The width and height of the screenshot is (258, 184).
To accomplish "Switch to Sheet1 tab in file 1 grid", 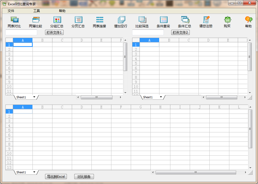I will tap(21, 97).
